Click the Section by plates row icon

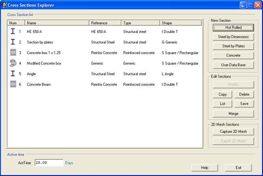(x=13, y=42)
